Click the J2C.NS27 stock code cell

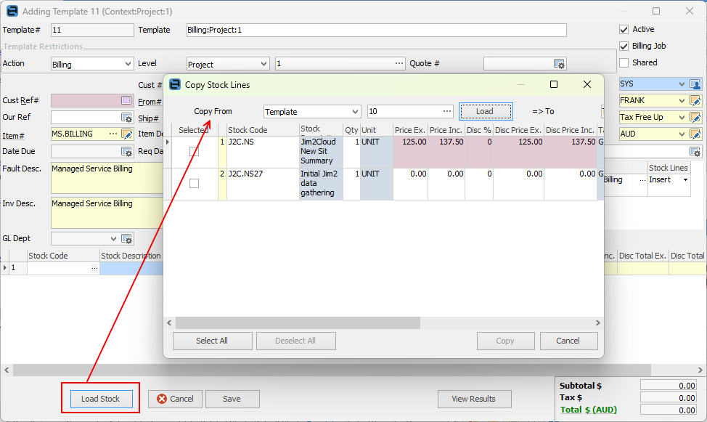pos(263,184)
